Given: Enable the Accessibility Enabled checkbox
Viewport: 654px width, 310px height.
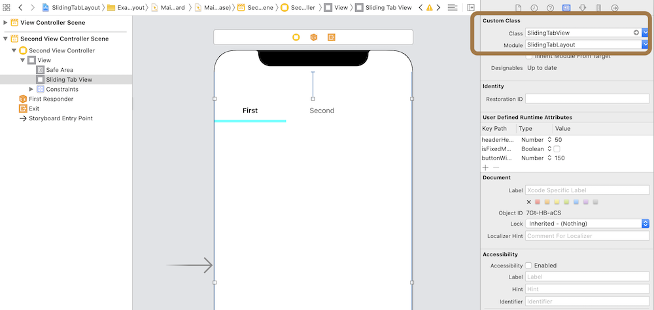Looking at the screenshot, I should coord(529,266).
